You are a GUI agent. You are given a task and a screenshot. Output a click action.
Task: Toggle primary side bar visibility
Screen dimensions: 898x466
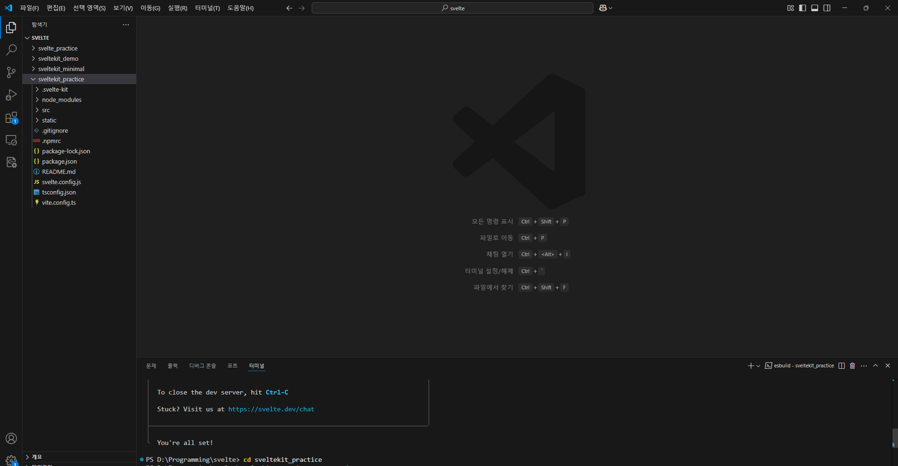[x=803, y=8]
